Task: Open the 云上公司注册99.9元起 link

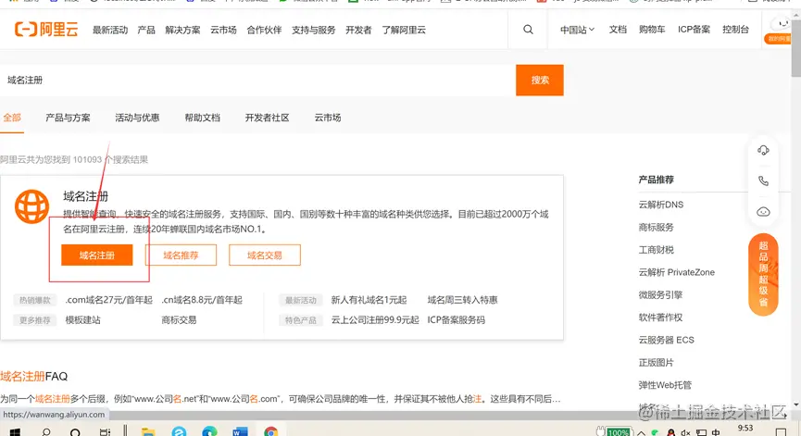Action: pyautogui.click(x=375, y=320)
